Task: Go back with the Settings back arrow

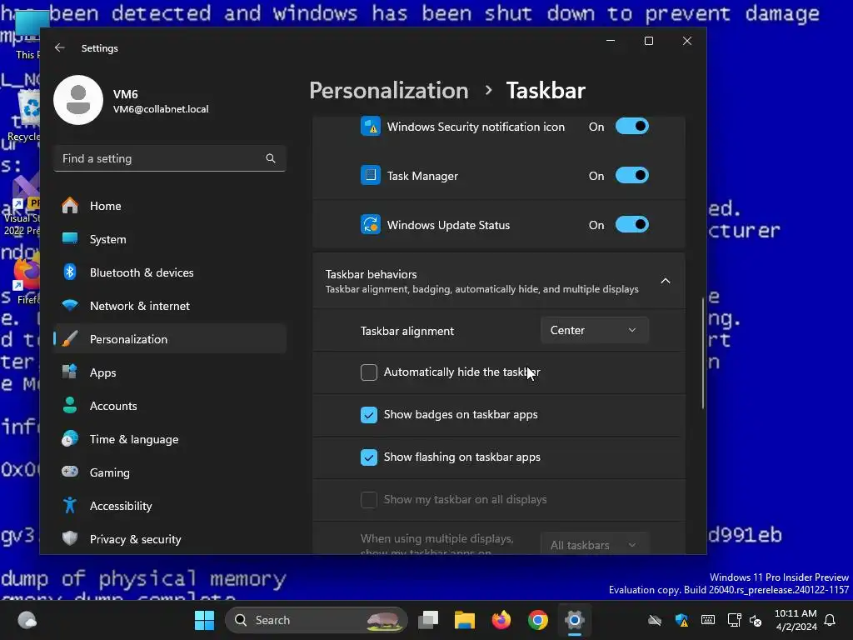Action: click(x=60, y=47)
